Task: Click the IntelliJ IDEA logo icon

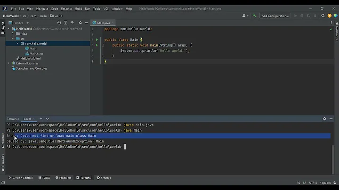Action: tap(5, 8)
